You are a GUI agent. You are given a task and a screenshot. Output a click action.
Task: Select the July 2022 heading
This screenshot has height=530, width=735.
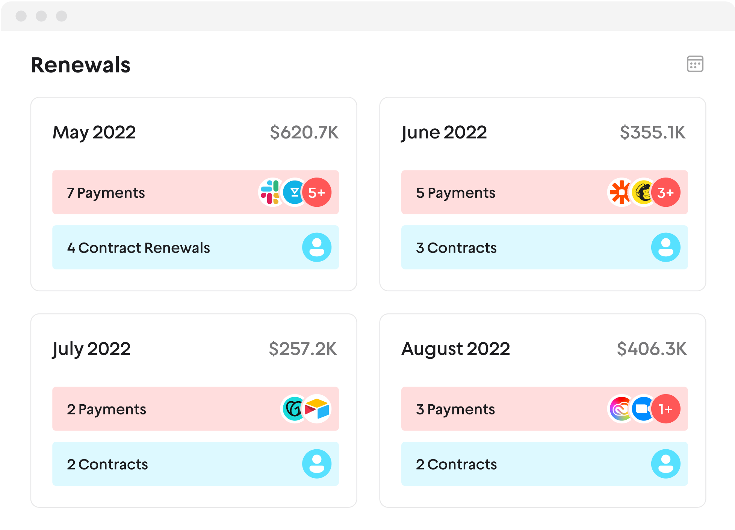[x=91, y=349]
